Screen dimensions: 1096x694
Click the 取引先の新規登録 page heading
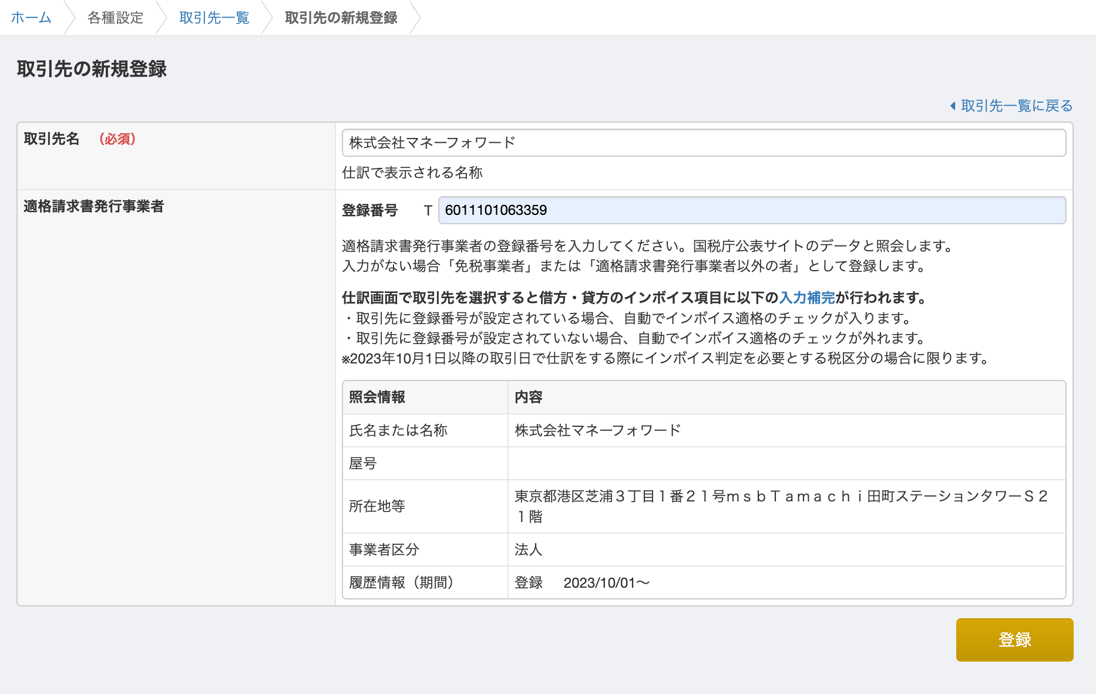pyautogui.click(x=92, y=69)
